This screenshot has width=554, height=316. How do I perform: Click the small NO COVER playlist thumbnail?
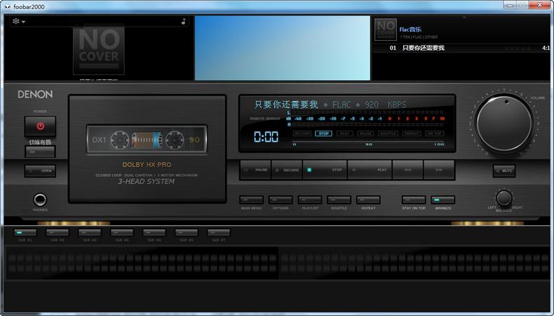click(x=386, y=29)
